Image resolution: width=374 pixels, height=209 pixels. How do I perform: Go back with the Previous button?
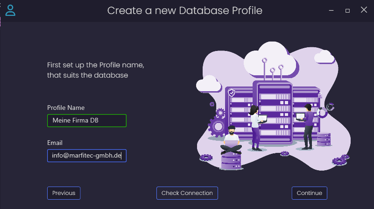[64, 193]
